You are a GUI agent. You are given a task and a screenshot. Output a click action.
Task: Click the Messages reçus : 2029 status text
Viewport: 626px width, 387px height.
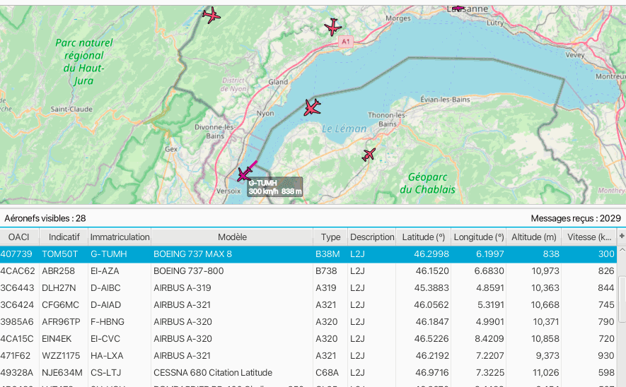coord(576,218)
